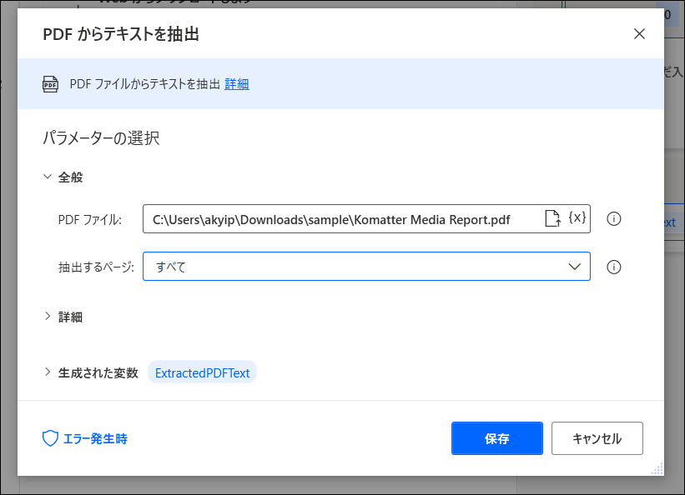Collapse the 全般 section
The width and height of the screenshot is (685, 495).
[47, 177]
